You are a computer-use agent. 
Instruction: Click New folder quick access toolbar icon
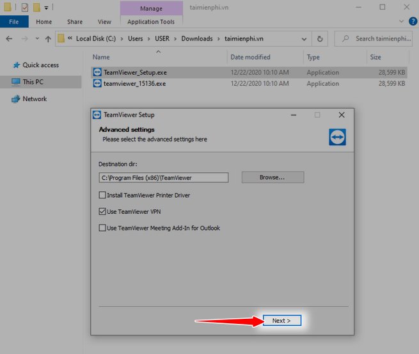(36, 8)
